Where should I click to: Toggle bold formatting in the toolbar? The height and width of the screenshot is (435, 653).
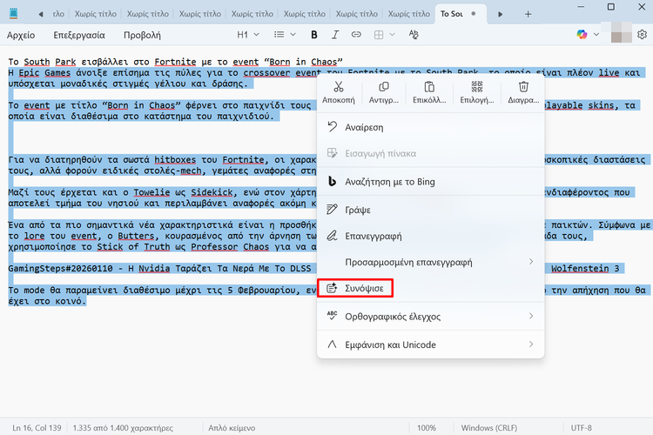(x=314, y=35)
